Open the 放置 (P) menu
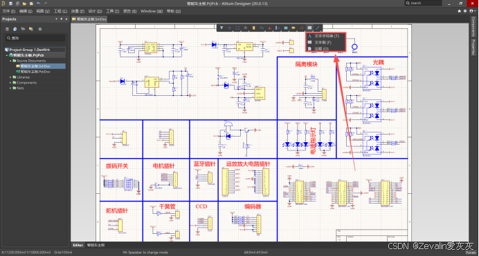The height and width of the screenshot is (256, 479). [78, 11]
